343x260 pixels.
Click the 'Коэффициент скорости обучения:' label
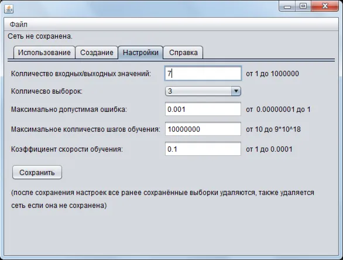67,149
